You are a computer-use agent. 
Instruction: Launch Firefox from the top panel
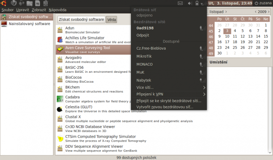pos(14,3)
